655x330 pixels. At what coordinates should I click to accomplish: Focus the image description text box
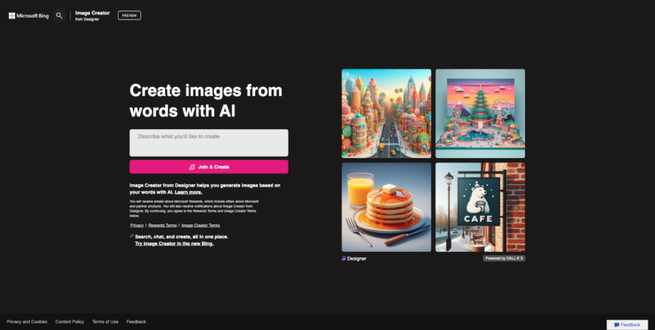[x=209, y=143]
